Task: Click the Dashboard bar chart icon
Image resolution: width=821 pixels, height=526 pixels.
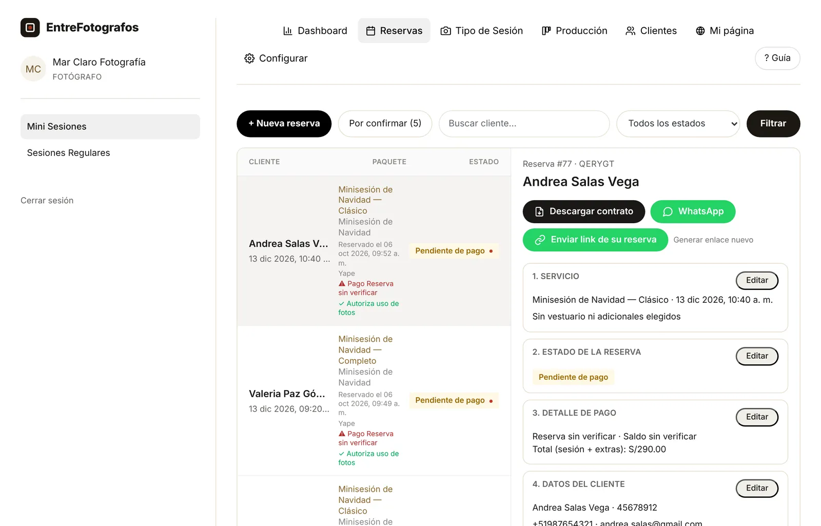Action: click(288, 31)
